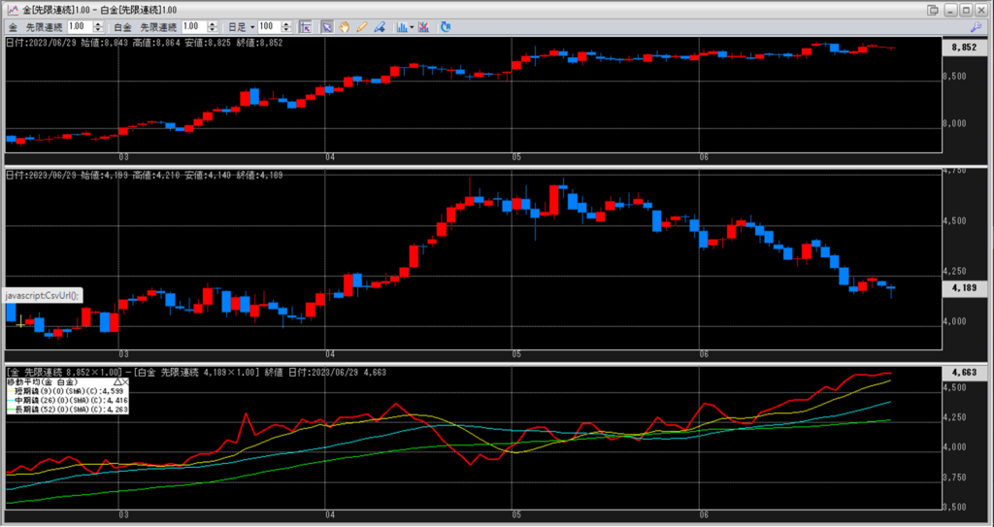Click the delete indicators chart icon

[x=425, y=26]
